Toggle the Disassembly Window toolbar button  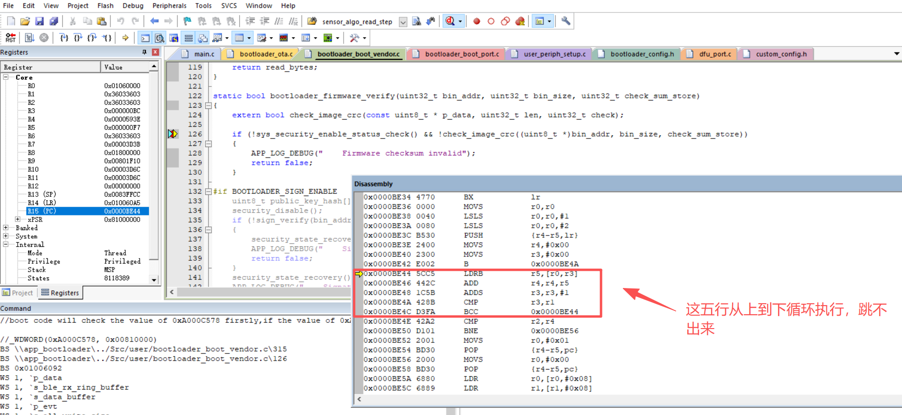click(159, 38)
